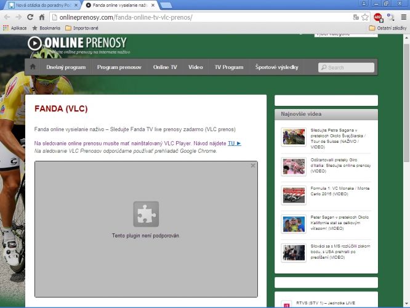Click the Online Prenosy logo
The image size is (410, 308).
tap(78, 44)
